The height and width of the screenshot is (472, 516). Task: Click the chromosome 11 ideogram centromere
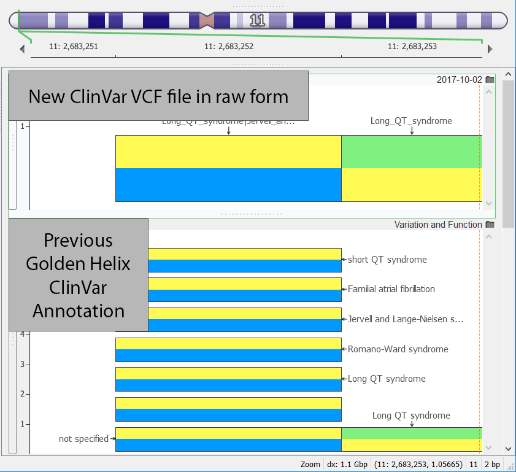207,20
